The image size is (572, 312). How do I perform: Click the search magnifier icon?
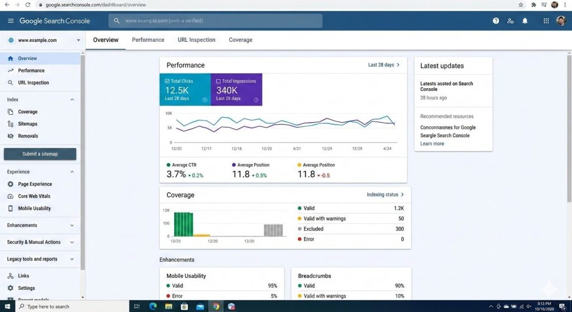point(116,21)
